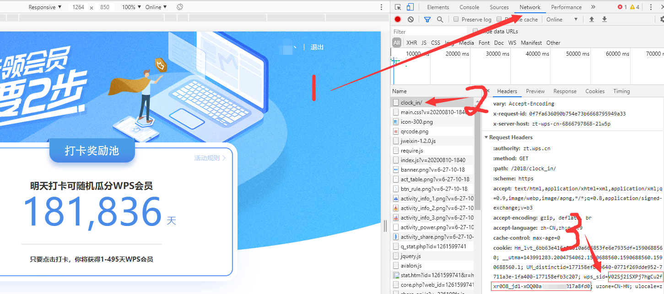This screenshot has width=664, height=294.
Task: Toggle the Disable cache checkbox
Action: pyautogui.click(x=499, y=19)
